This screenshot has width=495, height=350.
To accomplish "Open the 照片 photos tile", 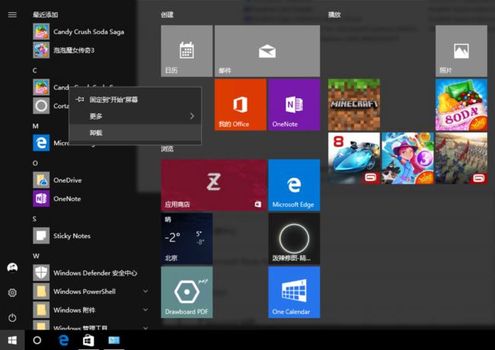I will click(461, 51).
